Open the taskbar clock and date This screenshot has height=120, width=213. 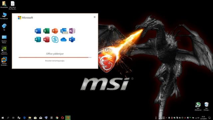click(x=203, y=118)
